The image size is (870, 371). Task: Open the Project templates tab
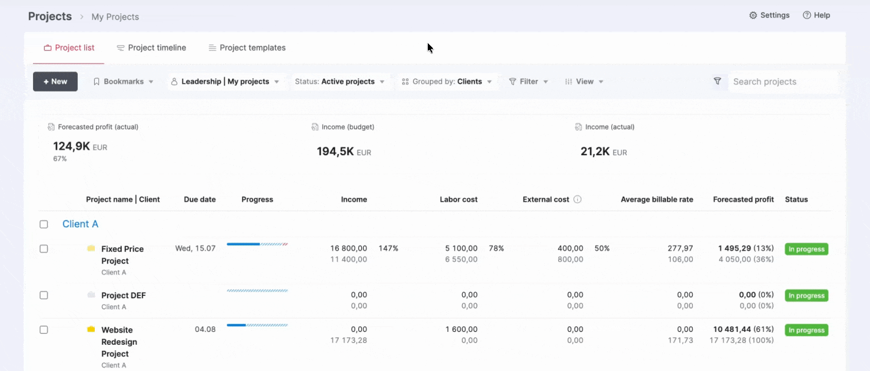point(247,48)
